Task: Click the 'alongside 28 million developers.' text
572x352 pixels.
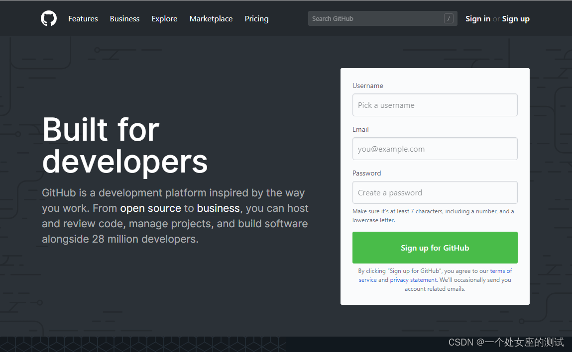Action: pos(120,239)
